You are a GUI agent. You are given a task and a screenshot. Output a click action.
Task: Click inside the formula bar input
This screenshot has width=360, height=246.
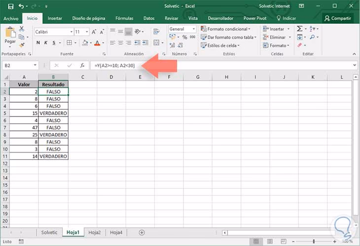(x=222, y=65)
